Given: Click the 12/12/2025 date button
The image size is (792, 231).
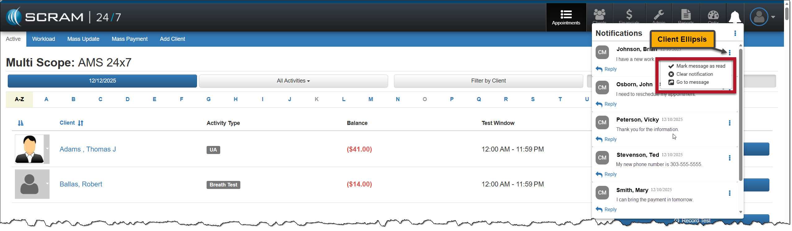Looking at the screenshot, I should click(102, 81).
